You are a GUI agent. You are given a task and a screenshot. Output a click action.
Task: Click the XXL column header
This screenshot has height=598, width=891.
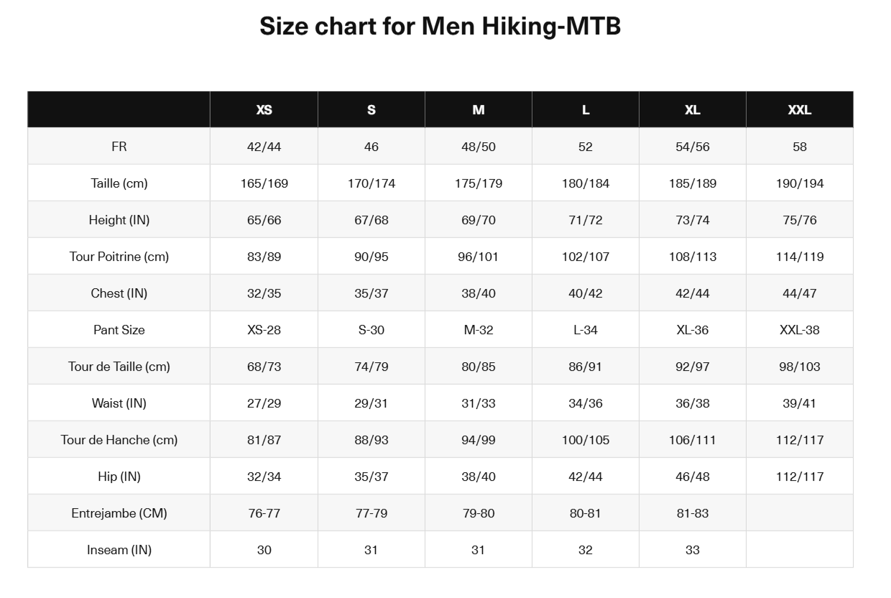[799, 110]
